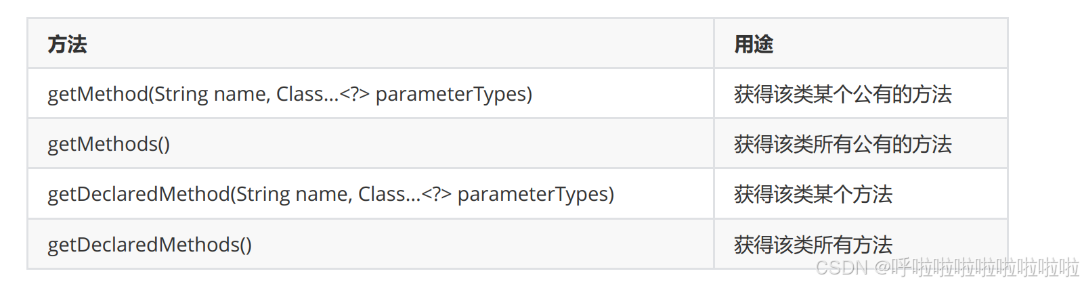Click the "用途" column header
The width and height of the screenshot is (1082, 286).
coord(754,45)
